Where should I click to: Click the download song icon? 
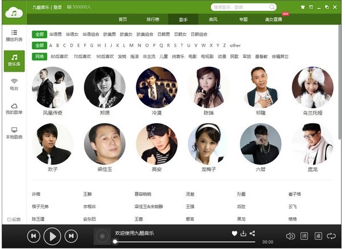pyautogui.click(x=243, y=233)
